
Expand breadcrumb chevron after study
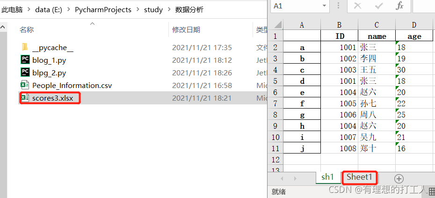pyautogui.click(x=169, y=10)
